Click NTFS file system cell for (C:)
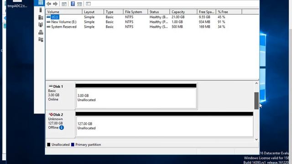 (129, 17)
